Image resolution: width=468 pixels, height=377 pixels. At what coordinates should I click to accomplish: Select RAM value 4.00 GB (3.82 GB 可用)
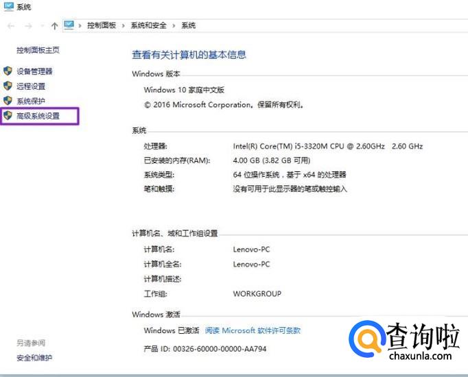(x=272, y=160)
